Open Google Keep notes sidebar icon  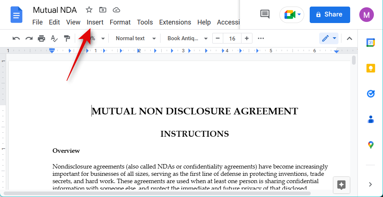point(370,68)
